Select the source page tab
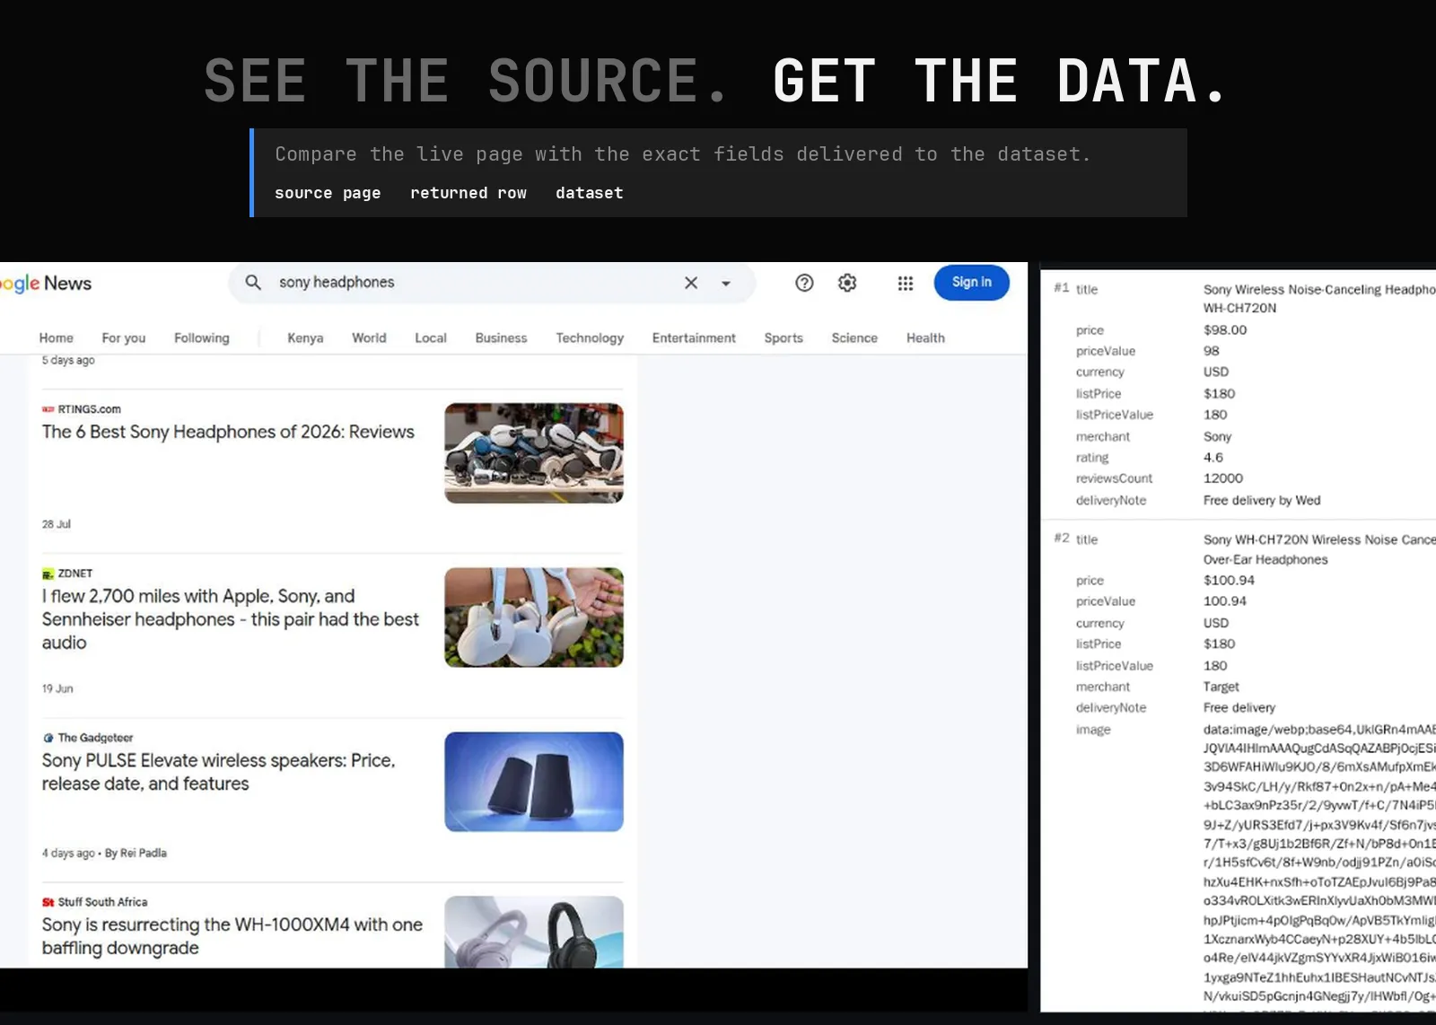This screenshot has width=1436, height=1025. point(328,193)
